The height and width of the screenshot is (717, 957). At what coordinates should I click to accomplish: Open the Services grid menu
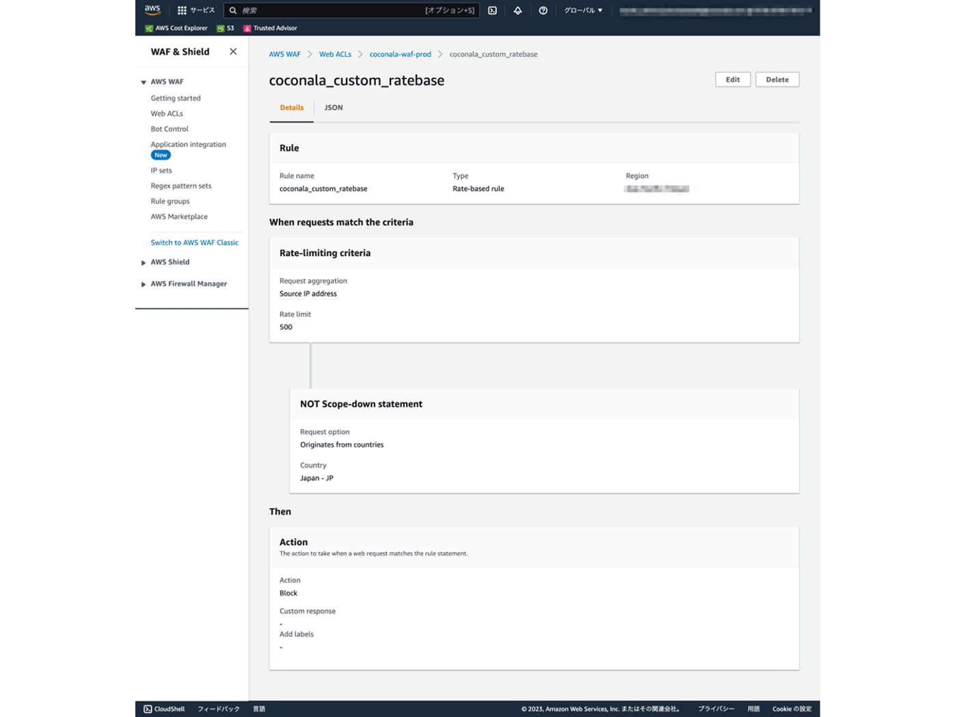[x=182, y=10]
